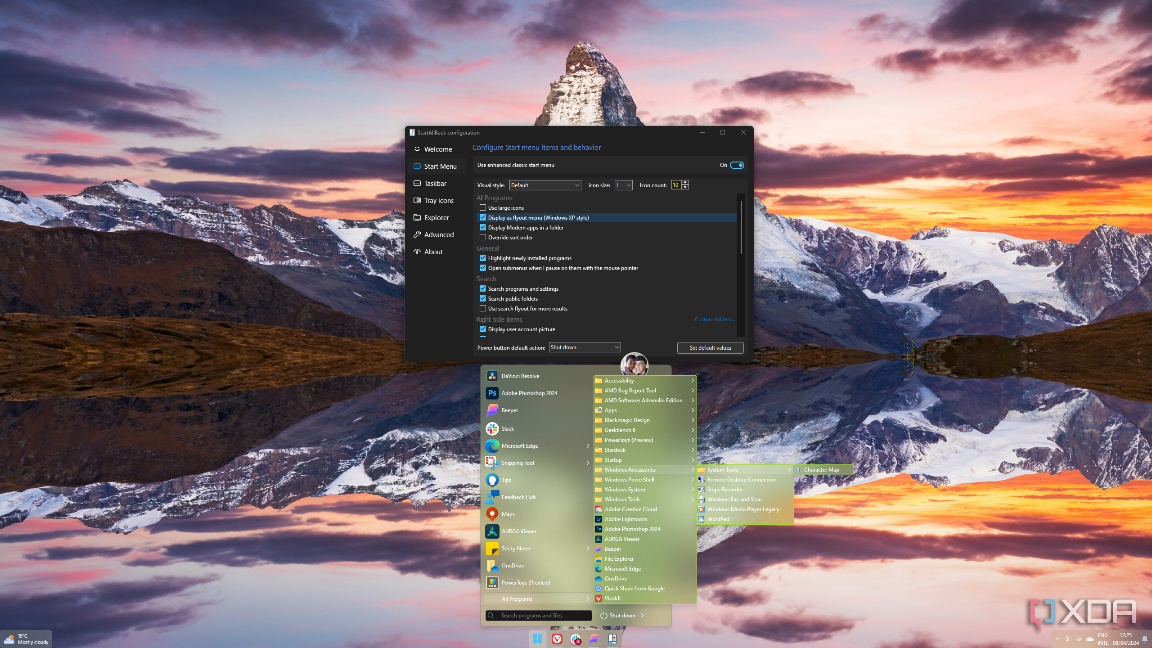Launch Adobe Photoshop 2024 pinned icon
The width and height of the screenshot is (1152, 648).
click(492, 393)
